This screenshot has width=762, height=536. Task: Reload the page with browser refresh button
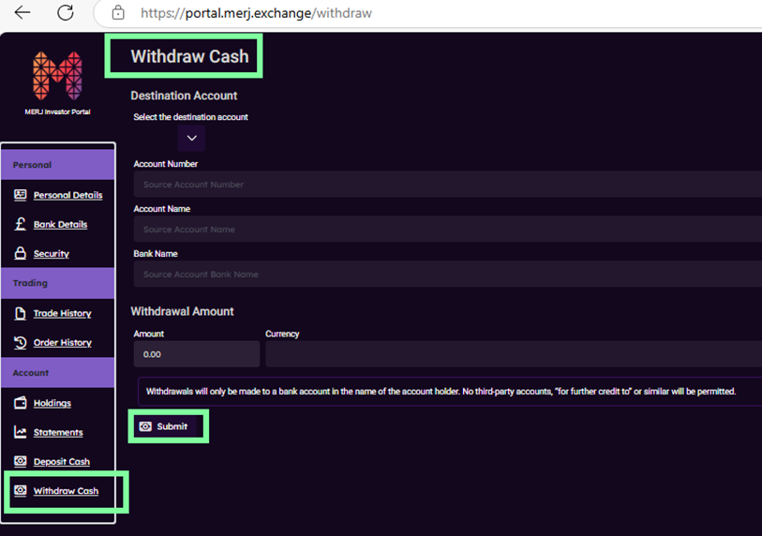click(66, 13)
